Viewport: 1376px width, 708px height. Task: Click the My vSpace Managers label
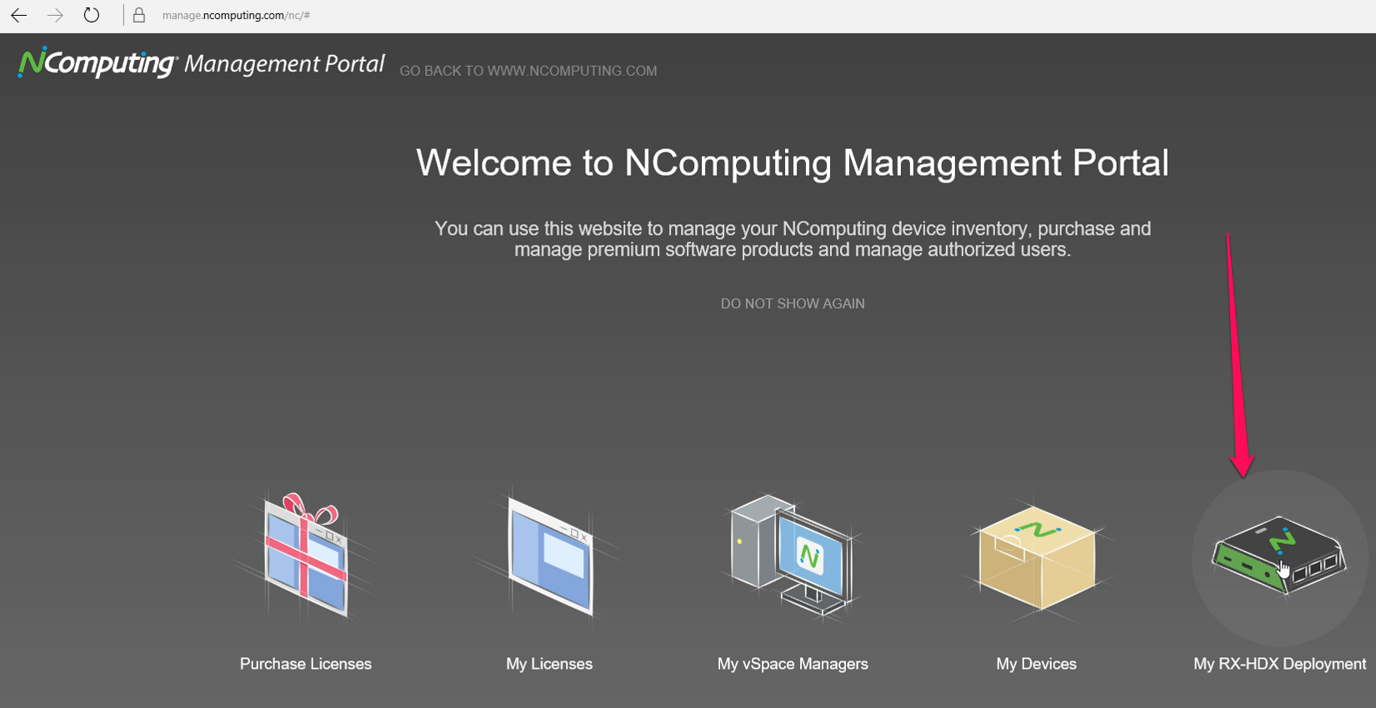(793, 664)
